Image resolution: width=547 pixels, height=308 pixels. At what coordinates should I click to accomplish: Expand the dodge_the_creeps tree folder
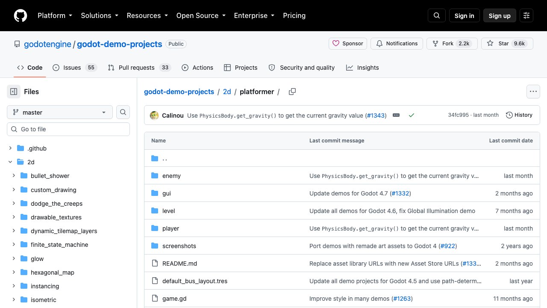click(14, 203)
